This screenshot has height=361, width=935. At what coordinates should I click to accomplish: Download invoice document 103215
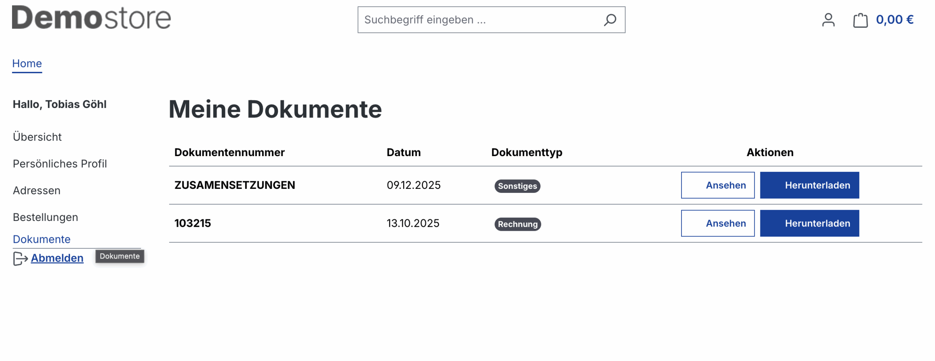[x=809, y=223]
